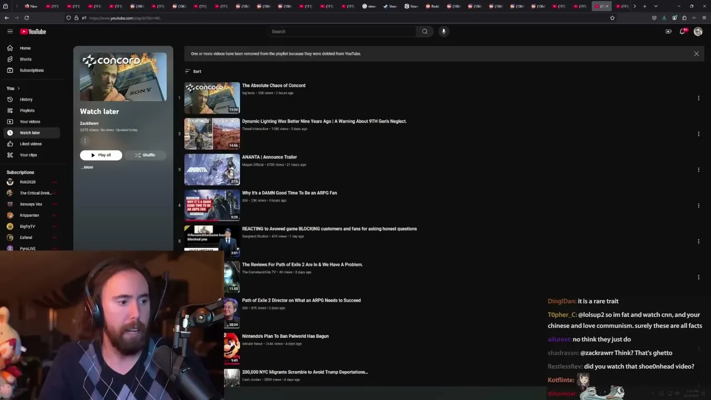Click the search magnifier button

(425, 32)
